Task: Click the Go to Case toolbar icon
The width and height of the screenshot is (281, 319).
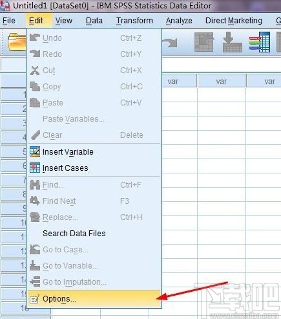Action: (203, 42)
